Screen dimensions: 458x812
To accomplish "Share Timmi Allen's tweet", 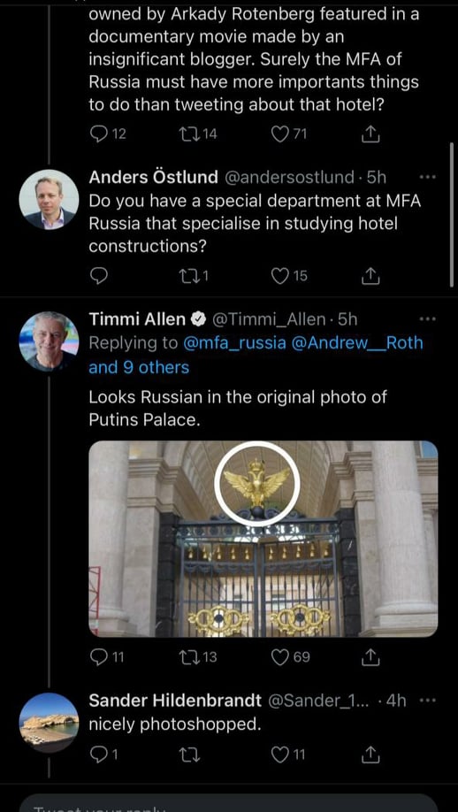I will (370, 657).
